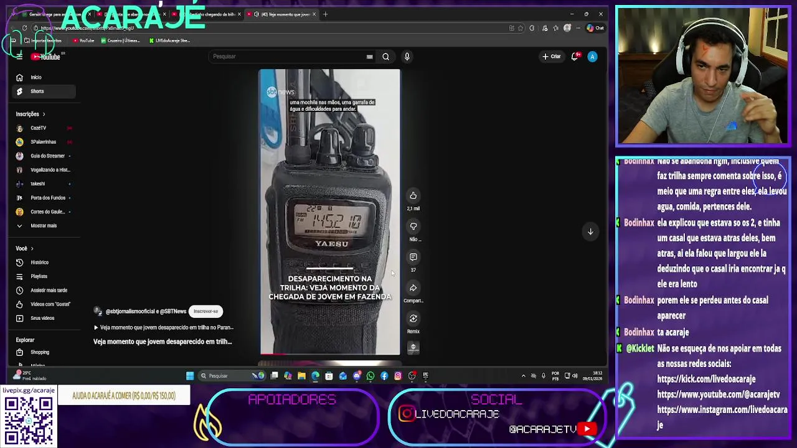This screenshot has width=797, height=448.
Task: Open Seus vídeos in the sidebar
Action: [44, 318]
